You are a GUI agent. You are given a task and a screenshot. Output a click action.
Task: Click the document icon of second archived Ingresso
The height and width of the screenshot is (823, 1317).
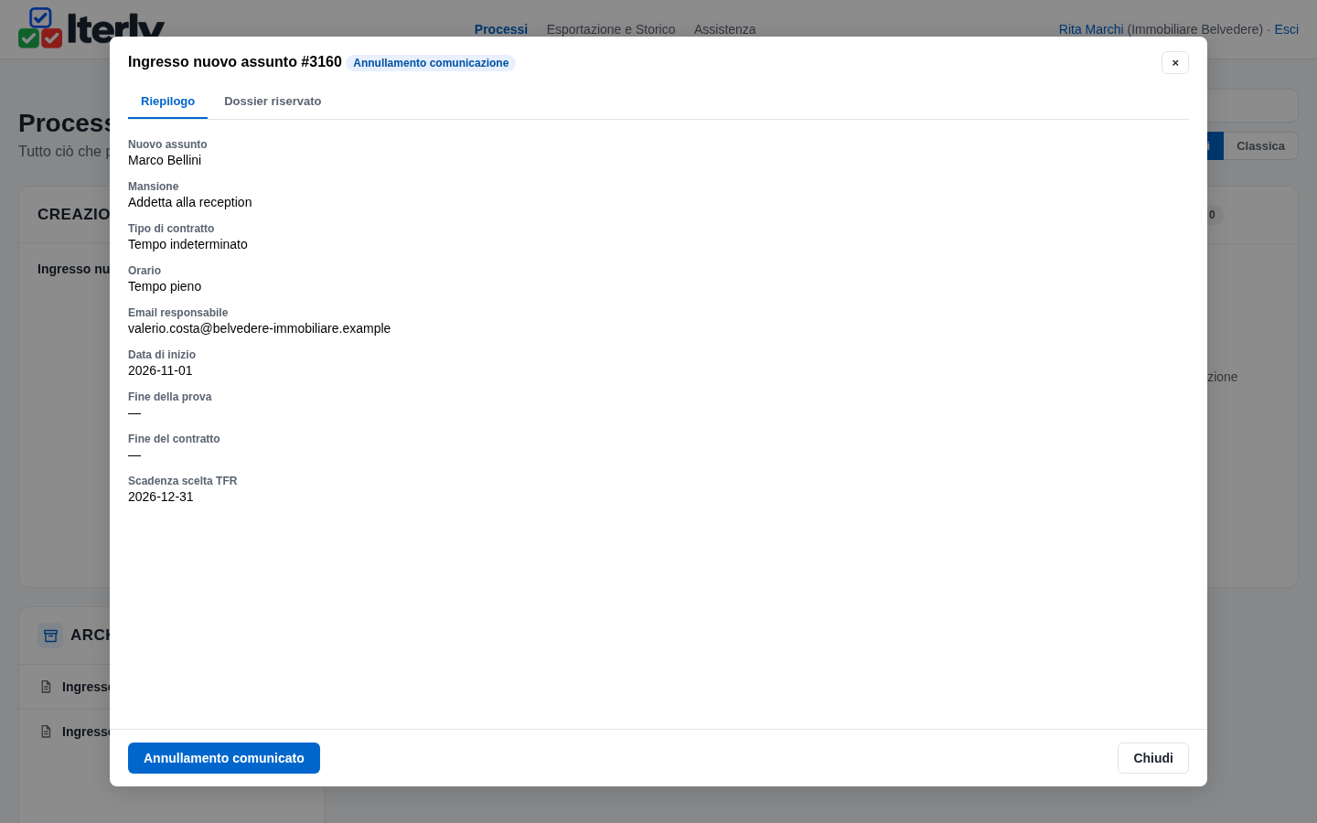click(x=46, y=732)
